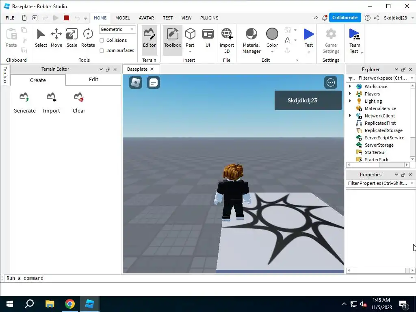Close the Baseplate document tab

click(152, 69)
